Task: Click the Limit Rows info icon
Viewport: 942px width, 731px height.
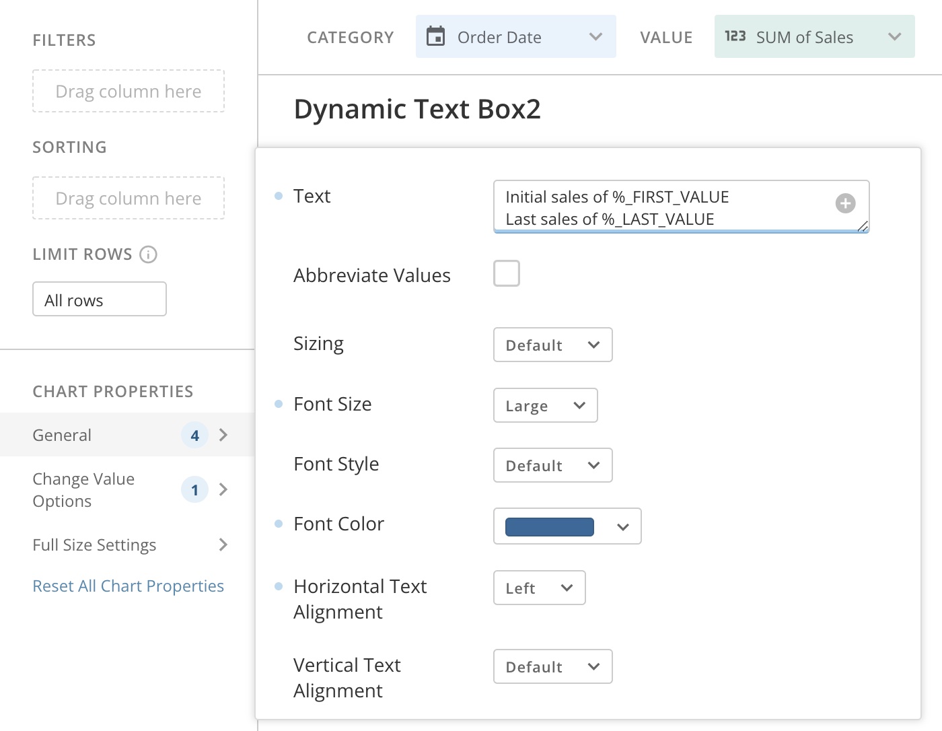Action: 149,254
